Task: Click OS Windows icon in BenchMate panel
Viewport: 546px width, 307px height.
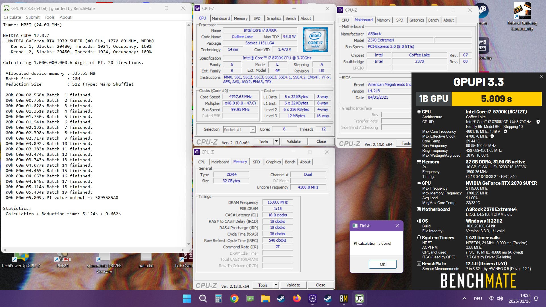Action: [419, 221]
